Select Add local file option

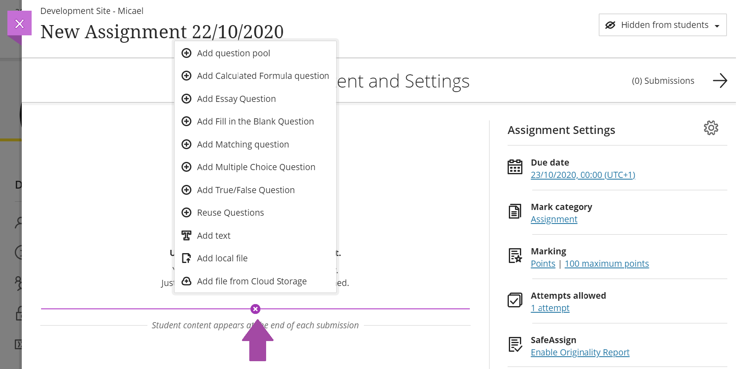pyautogui.click(x=222, y=258)
